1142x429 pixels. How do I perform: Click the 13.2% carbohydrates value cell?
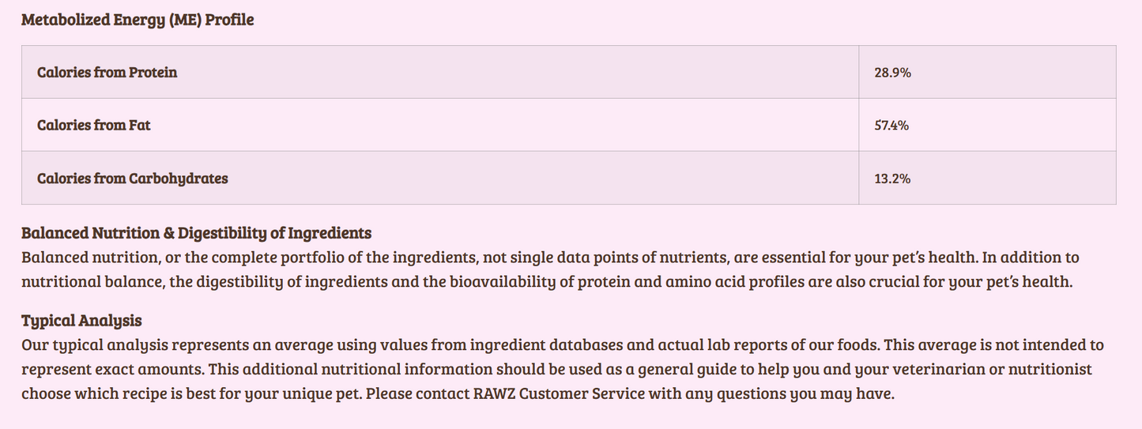[892, 179]
